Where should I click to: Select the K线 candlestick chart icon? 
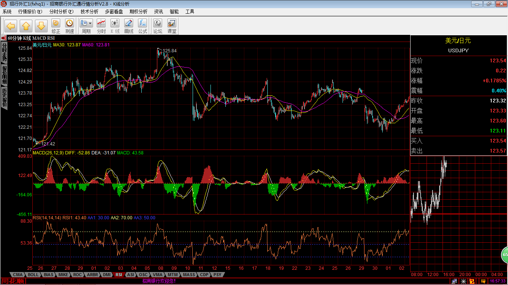115,26
